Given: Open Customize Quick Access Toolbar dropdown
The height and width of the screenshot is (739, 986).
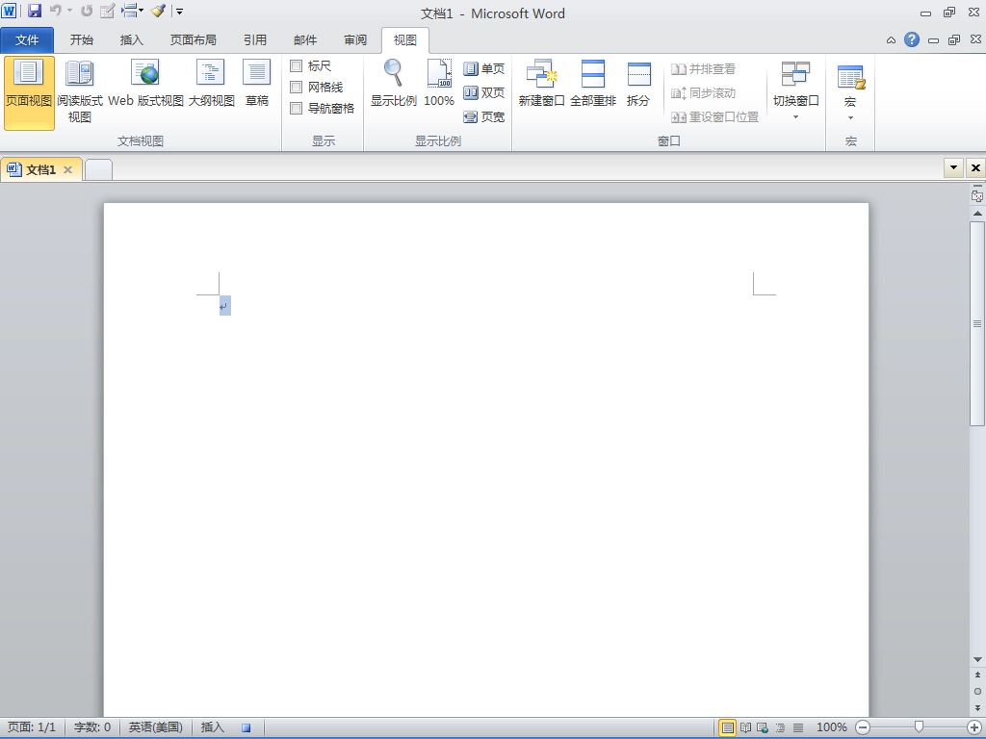Looking at the screenshot, I should (179, 12).
